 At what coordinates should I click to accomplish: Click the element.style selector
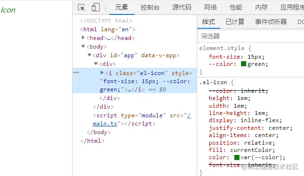(x=222, y=48)
